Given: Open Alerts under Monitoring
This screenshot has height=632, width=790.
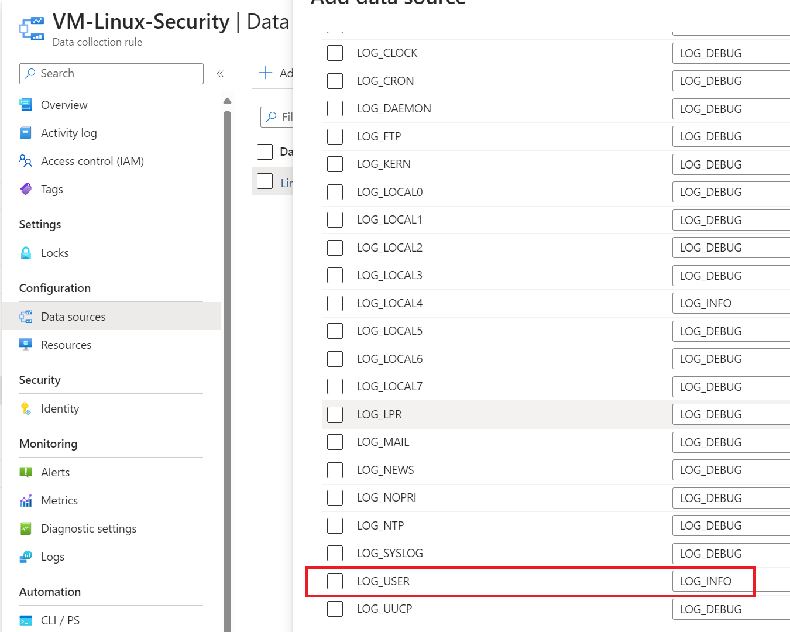Looking at the screenshot, I should tap(56, 472).
